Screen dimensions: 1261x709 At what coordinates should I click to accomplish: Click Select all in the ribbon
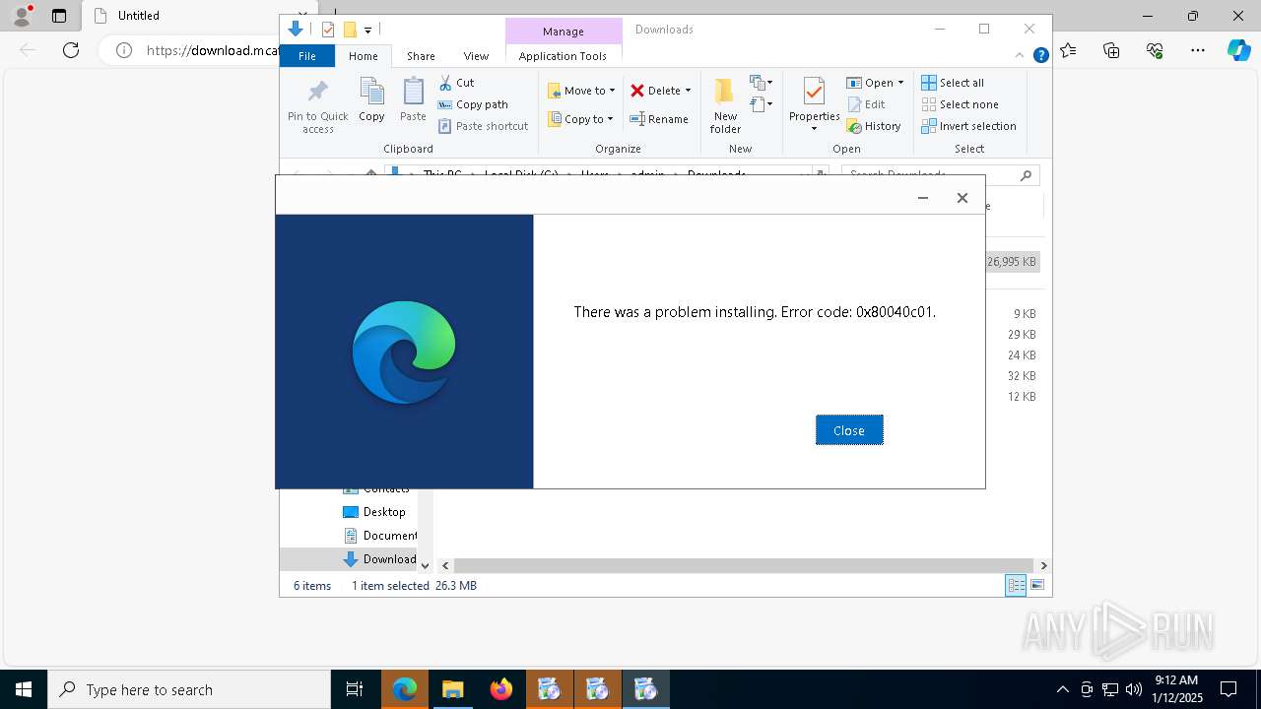[953, 83]
